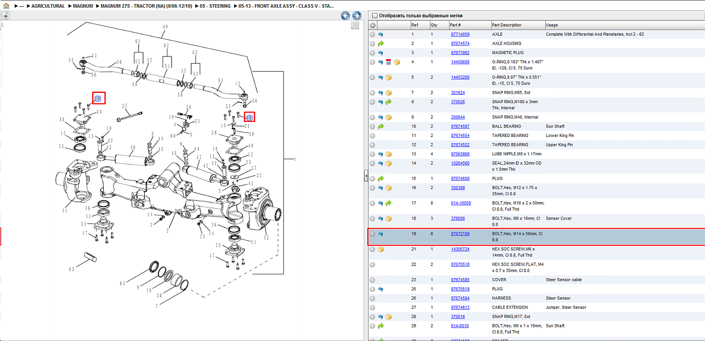
Task: Add the AXLE row with its plus icon
Action: 372,34
